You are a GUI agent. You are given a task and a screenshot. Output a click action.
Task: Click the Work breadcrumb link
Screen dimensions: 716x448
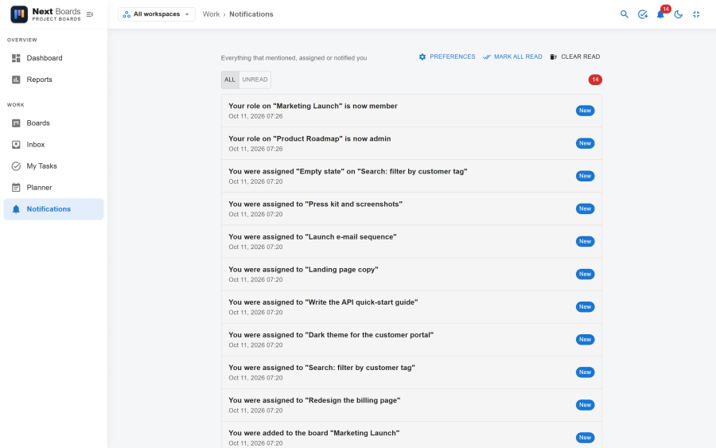coord(211,14)
